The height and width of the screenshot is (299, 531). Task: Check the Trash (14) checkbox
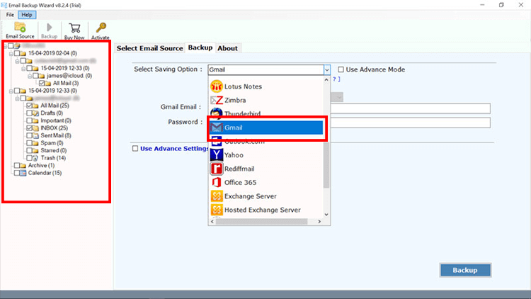30,158
